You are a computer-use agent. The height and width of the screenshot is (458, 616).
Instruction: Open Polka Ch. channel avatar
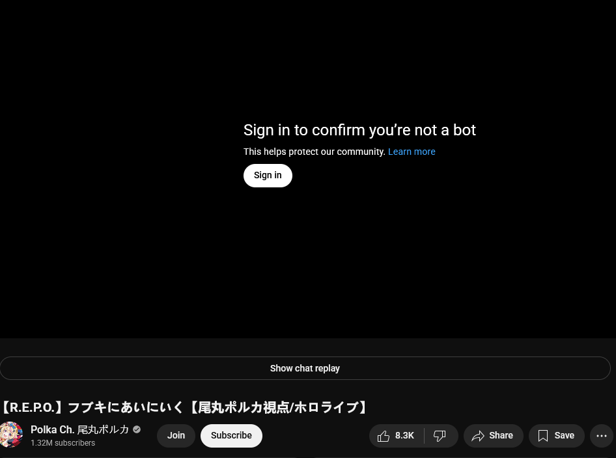pos(11,435)
